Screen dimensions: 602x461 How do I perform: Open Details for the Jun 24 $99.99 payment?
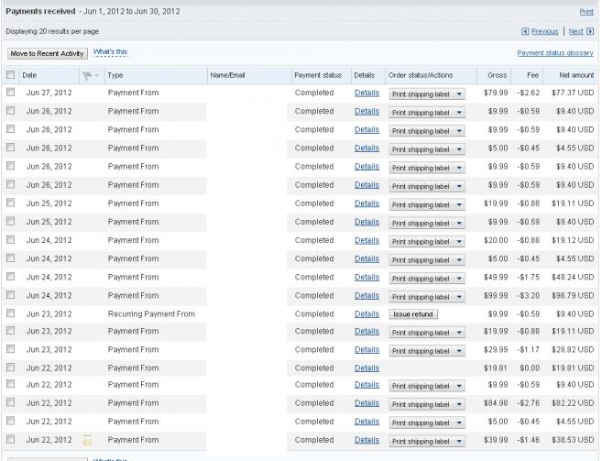click(x=367, y=296)
